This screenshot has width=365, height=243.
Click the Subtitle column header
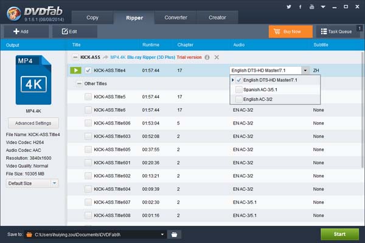(x=321, y=44)
